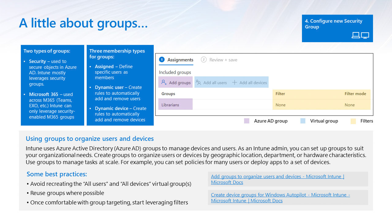Click the plus icon beside Add all devices

(x=235, y=82)
